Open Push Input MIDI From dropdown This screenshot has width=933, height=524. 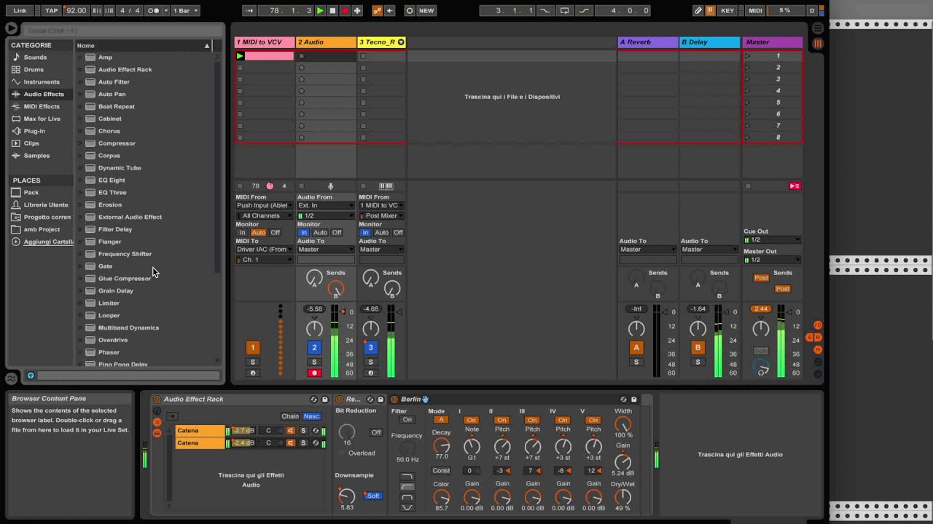(x=265, y=205)
